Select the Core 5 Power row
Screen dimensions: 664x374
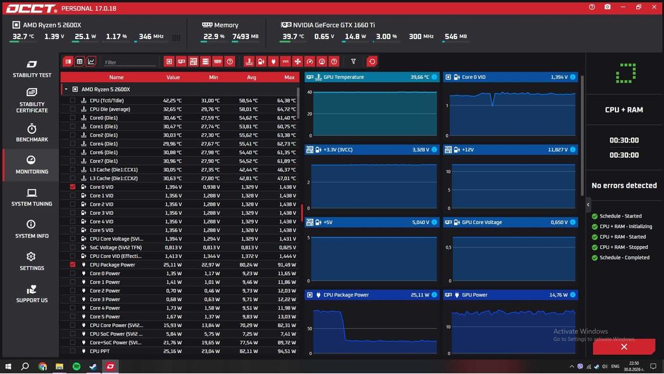click(180, 316)
